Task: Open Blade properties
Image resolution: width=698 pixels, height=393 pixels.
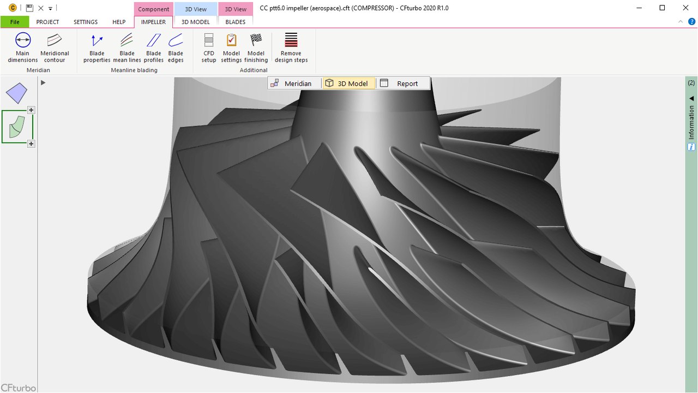Action: [x=97, y=47]
